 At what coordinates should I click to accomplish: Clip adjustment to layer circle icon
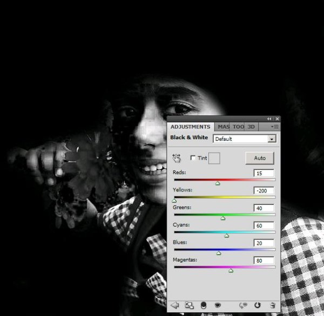point(204,305)
